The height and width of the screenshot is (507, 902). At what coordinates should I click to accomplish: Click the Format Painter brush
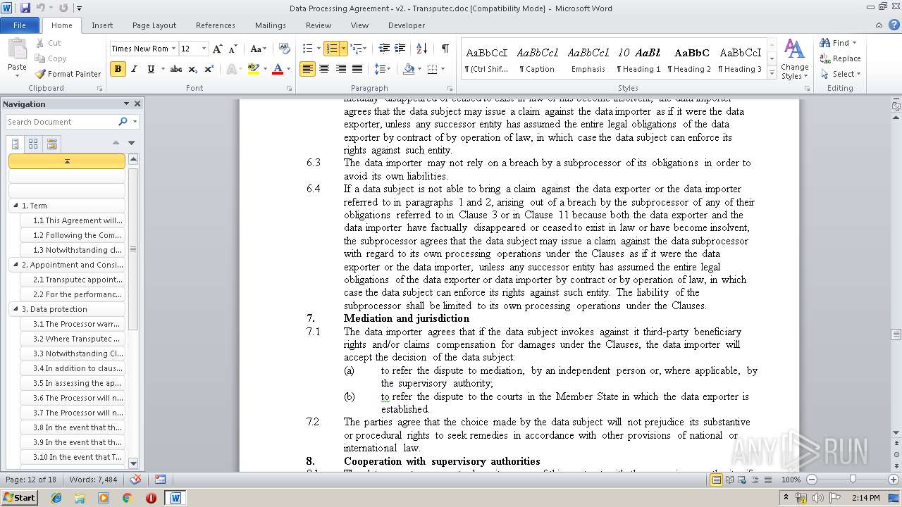pyautogui.click(x=40, y=74)
